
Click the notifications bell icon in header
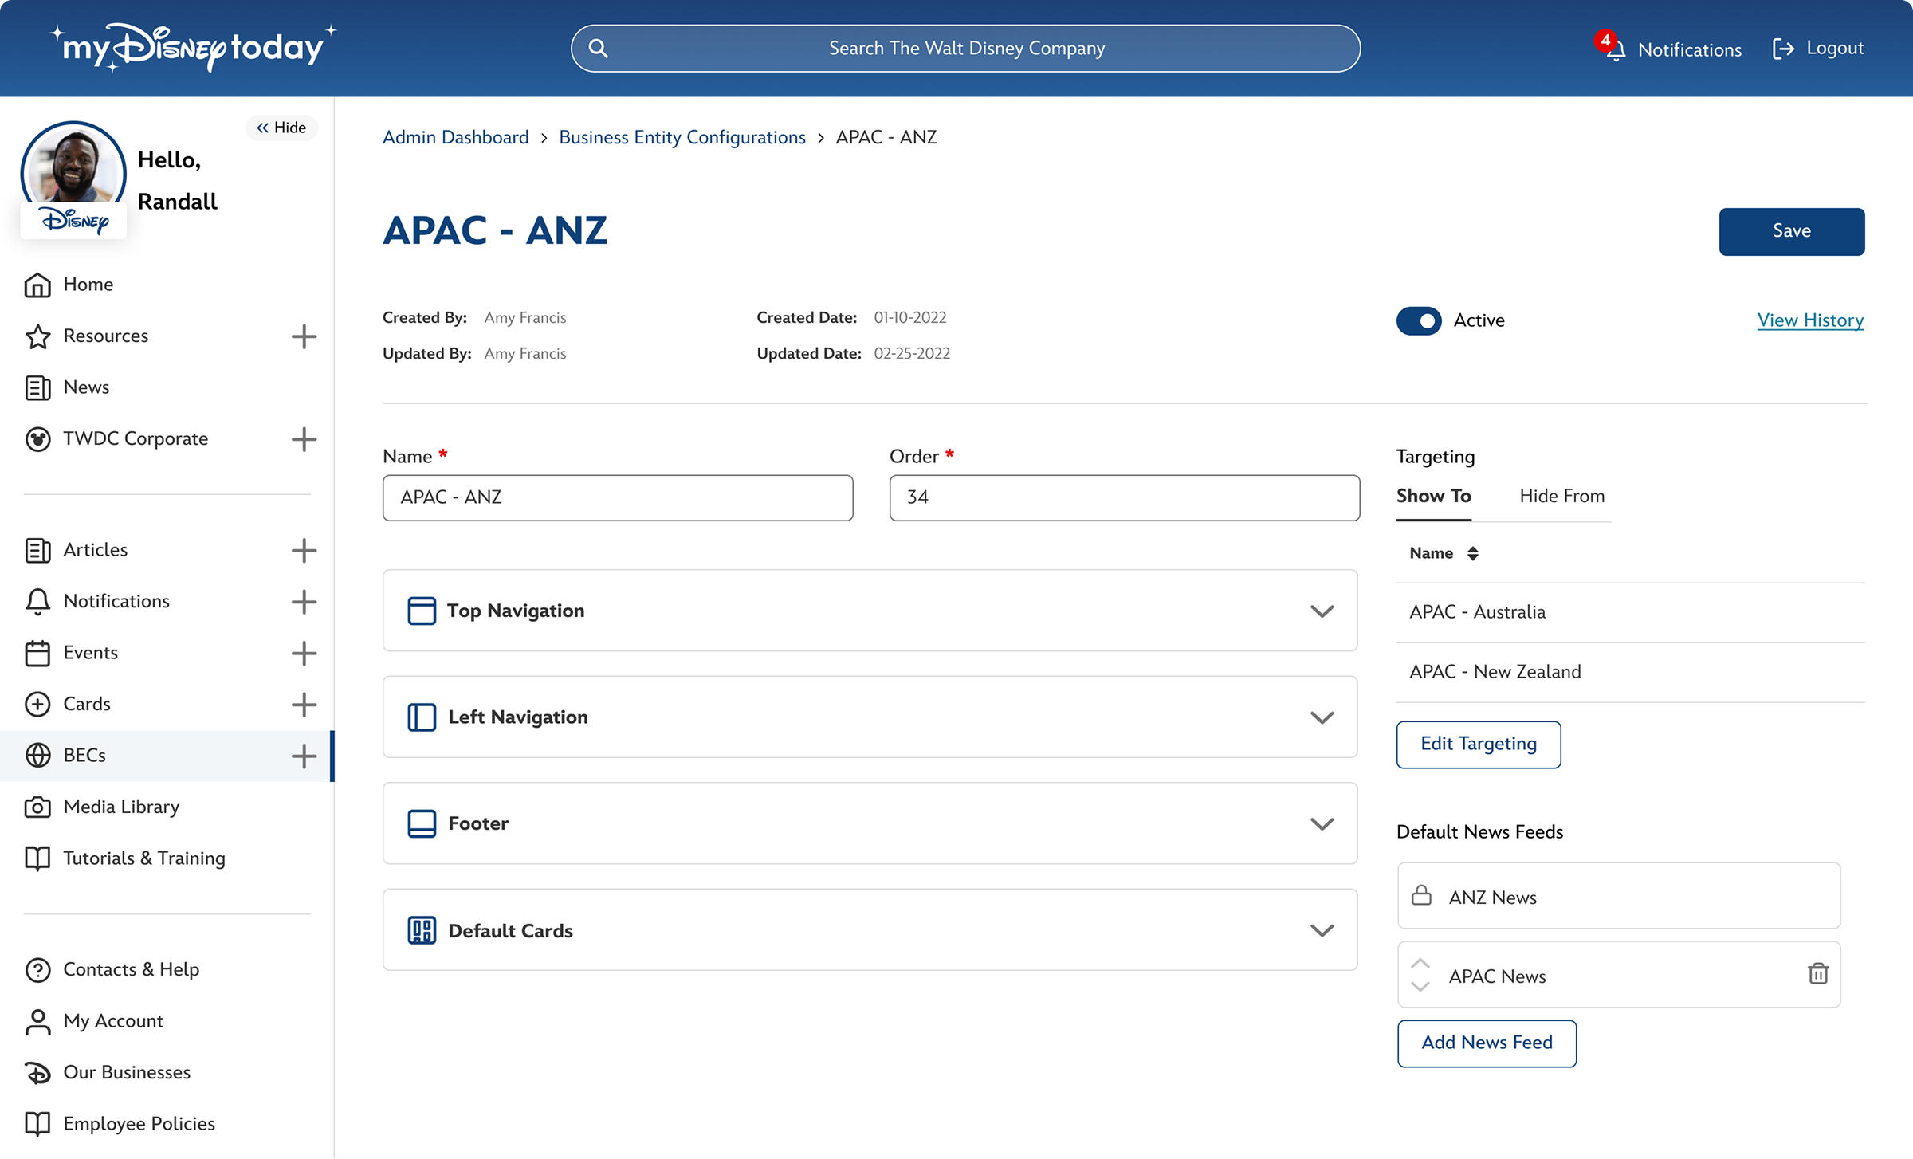coord(1615,51)
